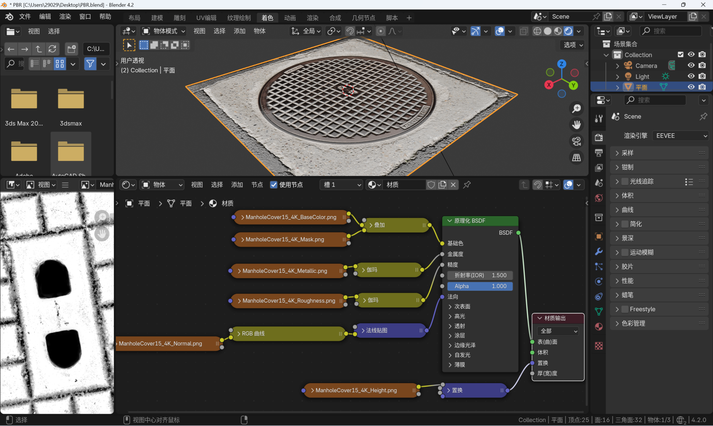This screenshot has height=426, width=713.
Task: Toggle camera view in the 3D viewport
Action: [x=577, y=141]
